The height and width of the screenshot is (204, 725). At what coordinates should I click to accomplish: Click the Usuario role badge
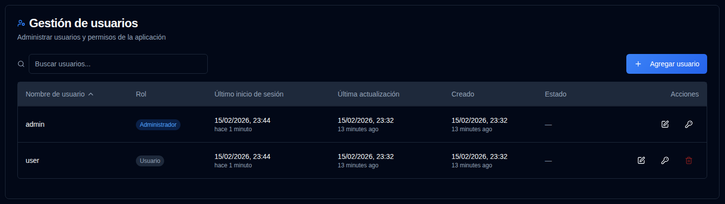pyautogui.click(x=150, y=161)
